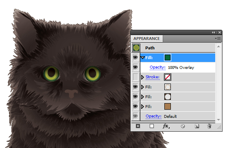Select the highlighted "Fill:" label
Screen dimensions: 227x148
[x=149, y=58]
